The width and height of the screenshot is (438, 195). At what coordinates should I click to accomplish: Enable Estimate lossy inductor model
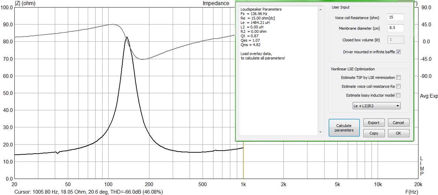[x=398, y=95]
